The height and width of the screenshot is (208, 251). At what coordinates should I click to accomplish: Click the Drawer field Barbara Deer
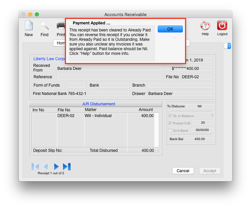tap(180, 94)
